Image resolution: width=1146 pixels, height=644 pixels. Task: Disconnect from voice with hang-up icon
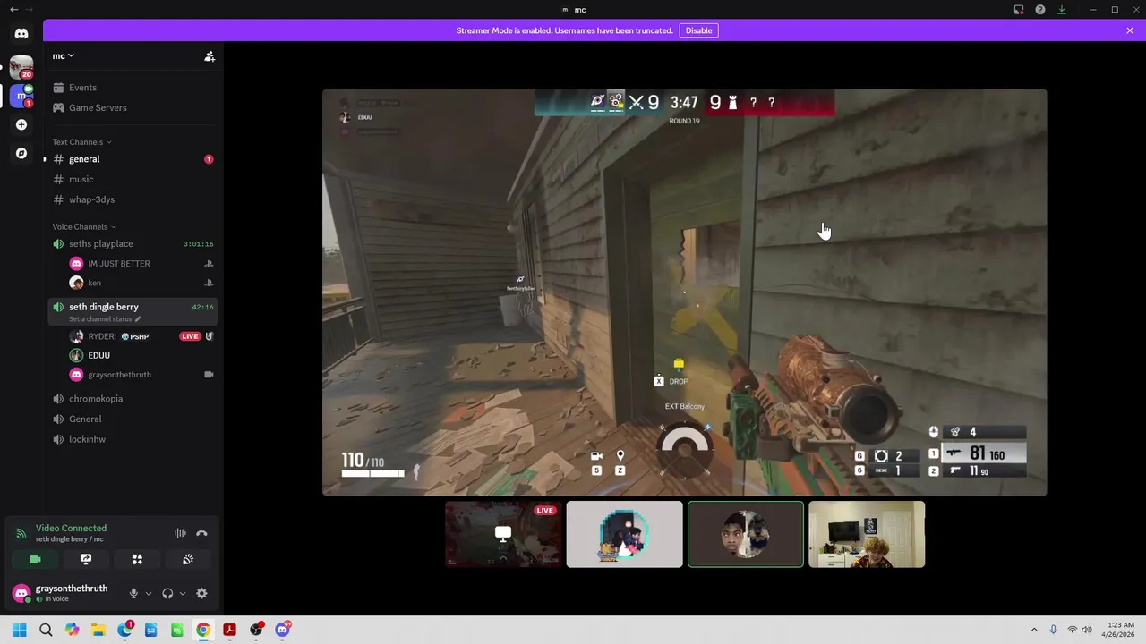click(x=201, y=533)
